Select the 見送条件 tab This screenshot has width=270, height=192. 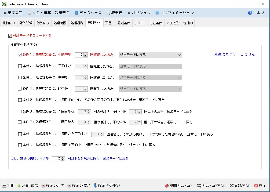(124, 23)
